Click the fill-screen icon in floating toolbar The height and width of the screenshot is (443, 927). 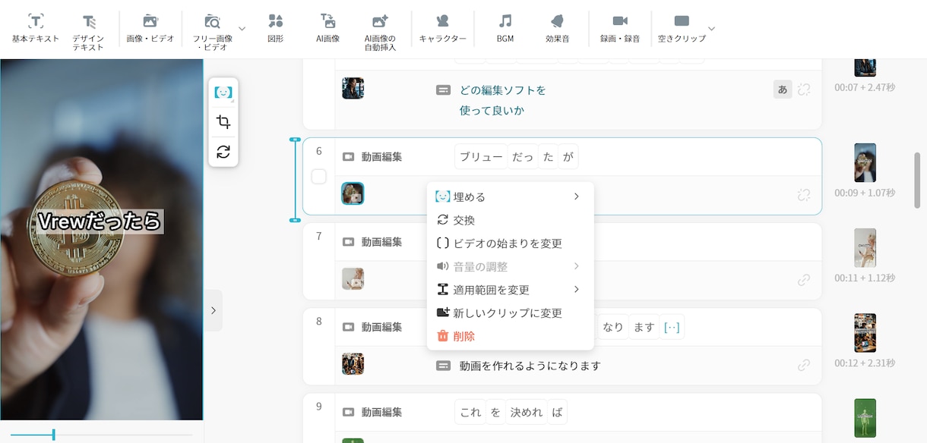coord(223,93)
